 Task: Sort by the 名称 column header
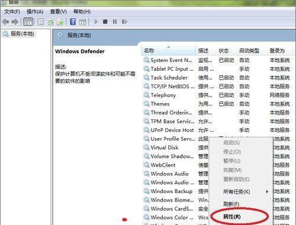click(169, 51)
